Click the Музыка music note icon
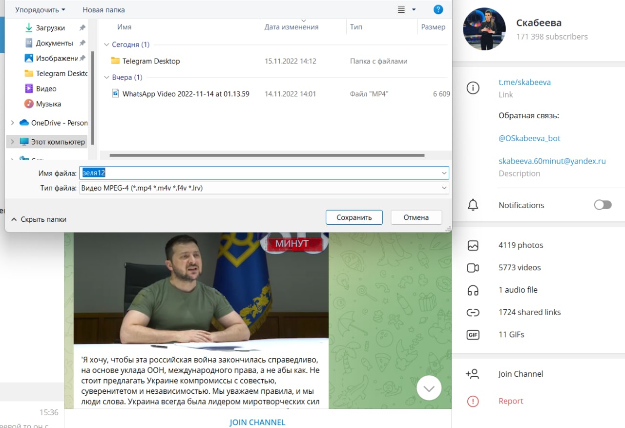The height and width of the screenshot is (428, 625). point(29,104)
